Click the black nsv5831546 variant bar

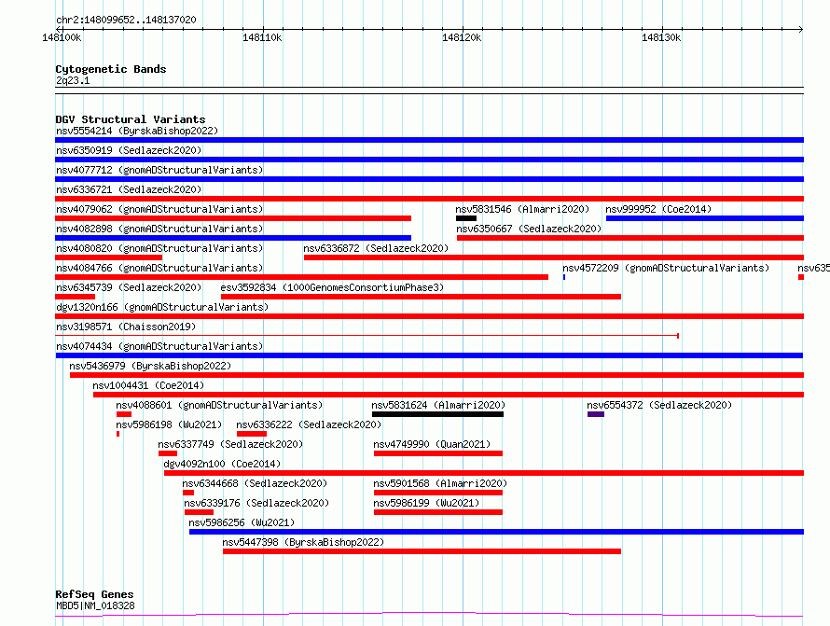(x=465, y=218)
